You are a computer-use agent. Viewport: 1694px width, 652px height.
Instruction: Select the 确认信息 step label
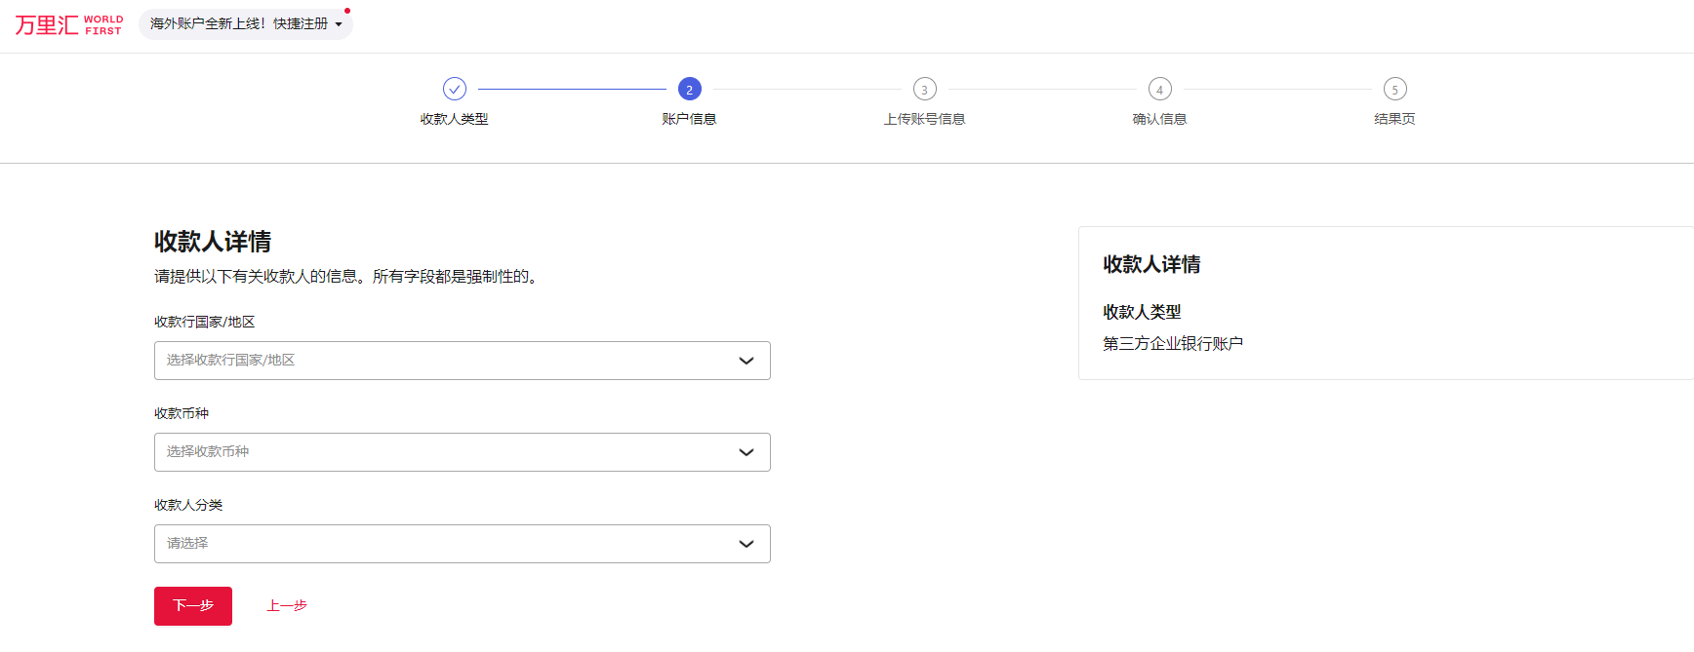pyautogui.click(x=1159, y=119)
